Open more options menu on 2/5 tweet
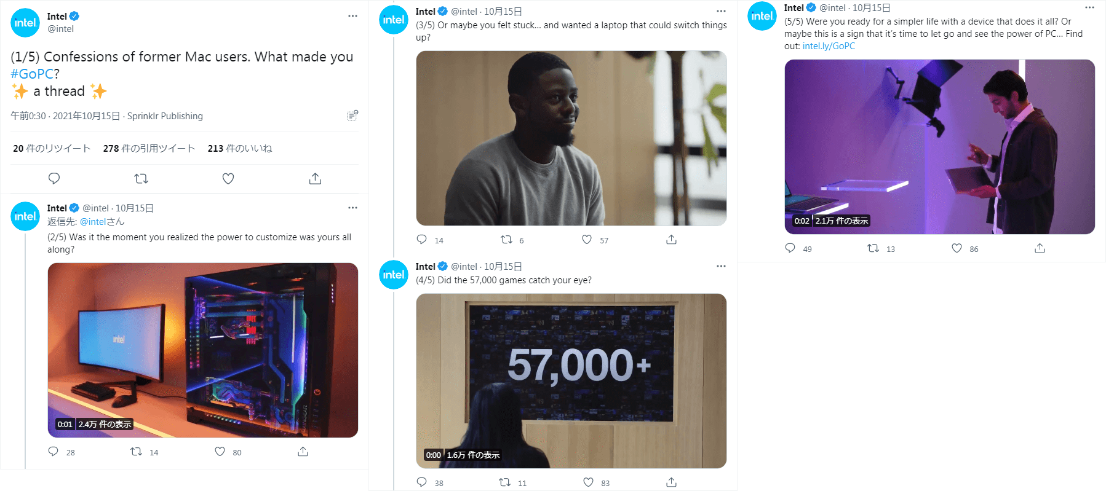 pyautogui.click(x=352, y=208)
